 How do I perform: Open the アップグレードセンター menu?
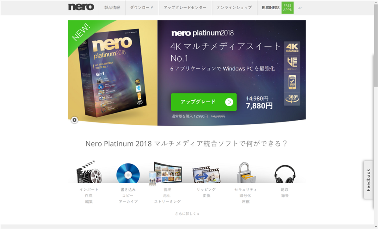[x=185, y=8]
